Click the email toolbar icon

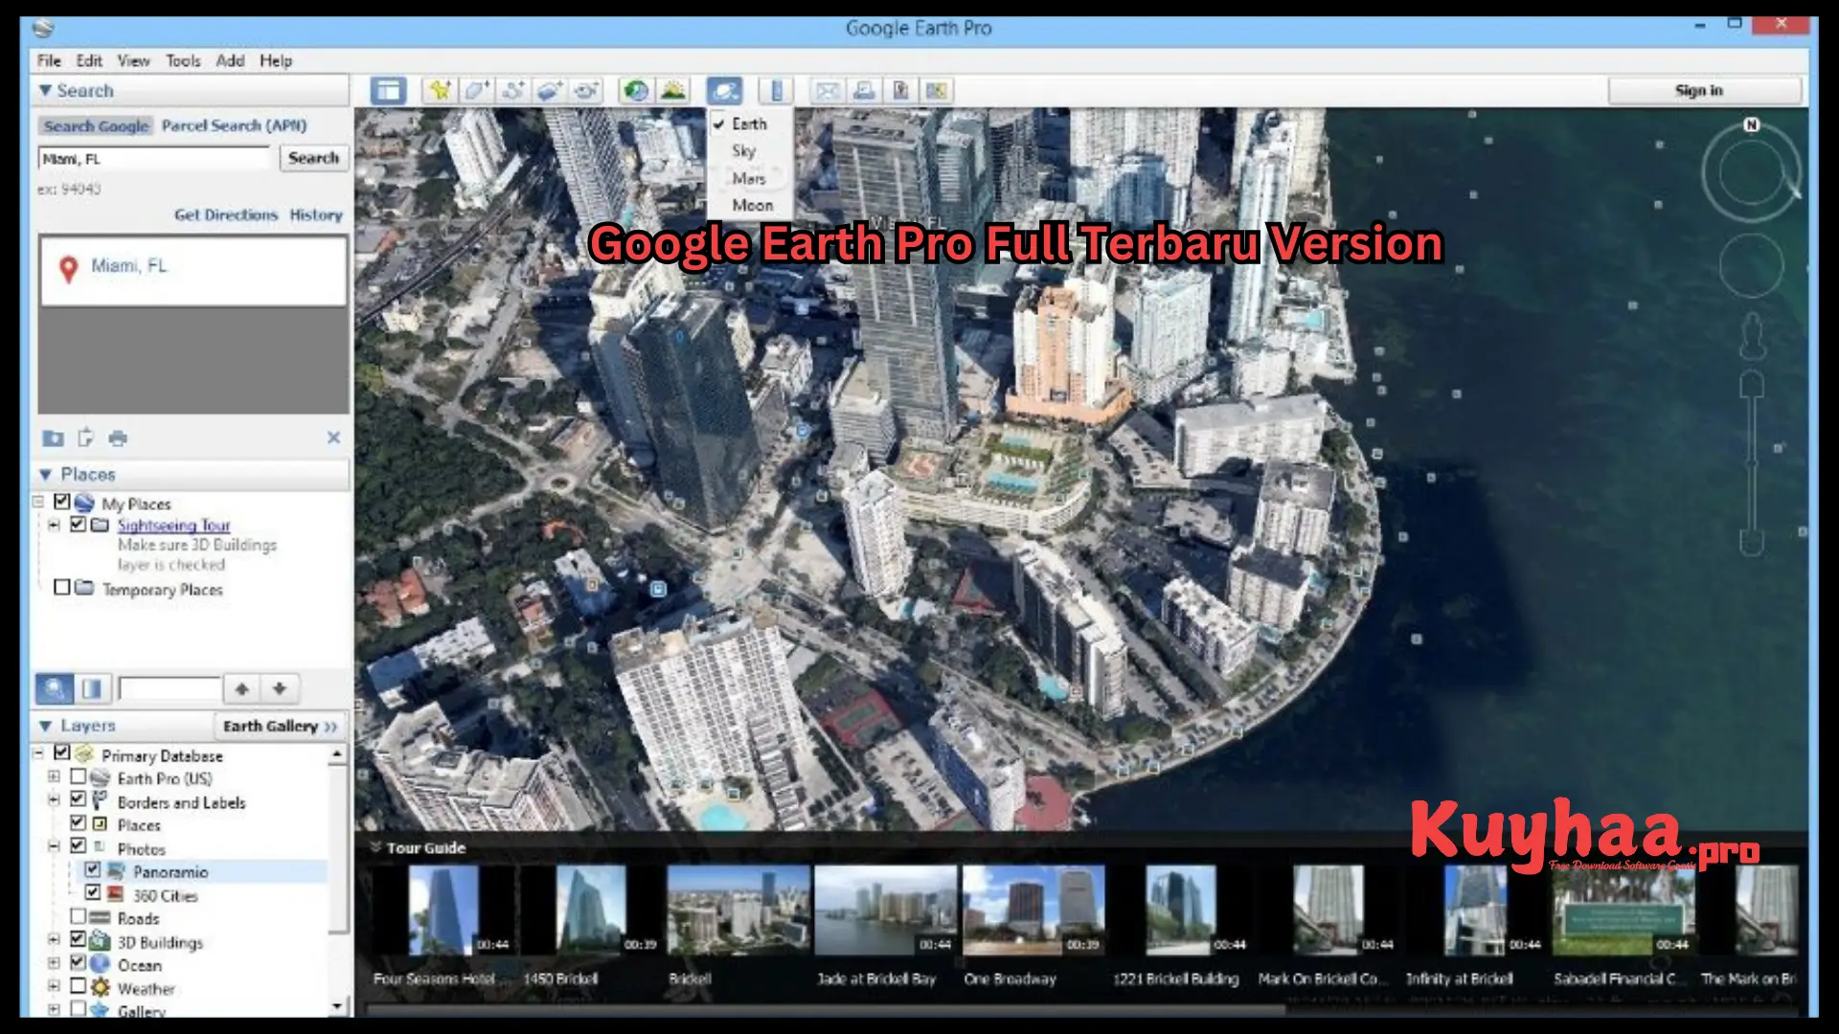tap(828, 91)
